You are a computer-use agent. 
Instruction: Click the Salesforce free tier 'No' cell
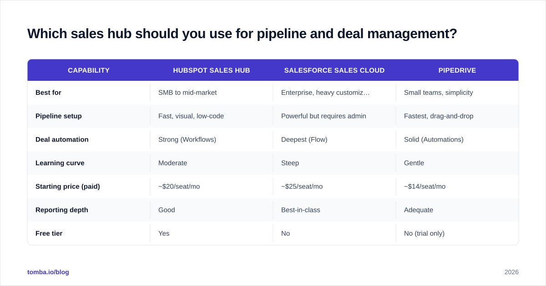[285, 233]
